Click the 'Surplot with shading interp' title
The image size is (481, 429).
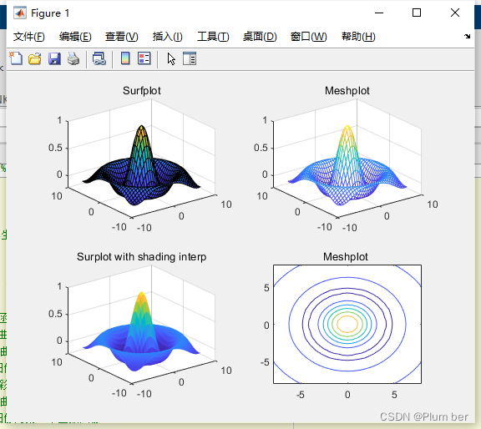(141, 257)
